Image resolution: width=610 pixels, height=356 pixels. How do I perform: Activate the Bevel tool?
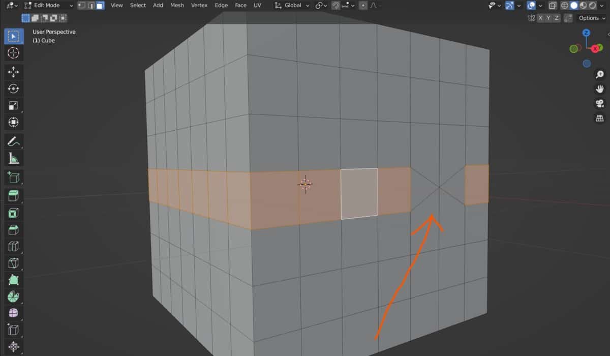(14, 230)
